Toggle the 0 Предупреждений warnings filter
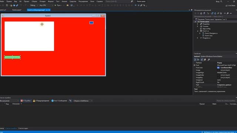Image resolution: width=237 pixels, height=133 pixels. pos(41,101)
